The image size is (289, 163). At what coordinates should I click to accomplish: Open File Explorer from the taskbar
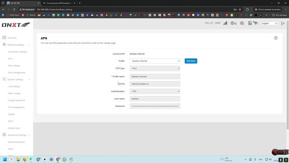point(18,159)
